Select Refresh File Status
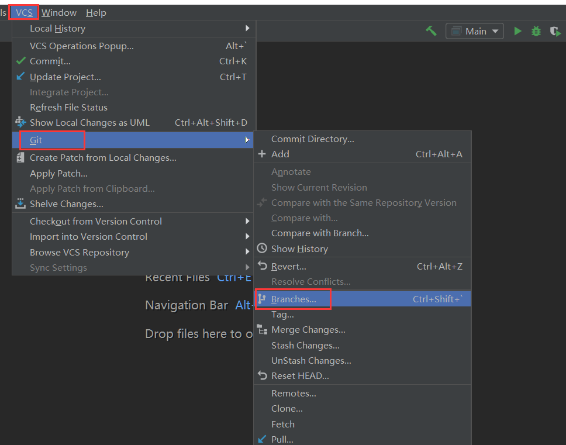Viewport: 566px width, 445px height. pos(134,108)
